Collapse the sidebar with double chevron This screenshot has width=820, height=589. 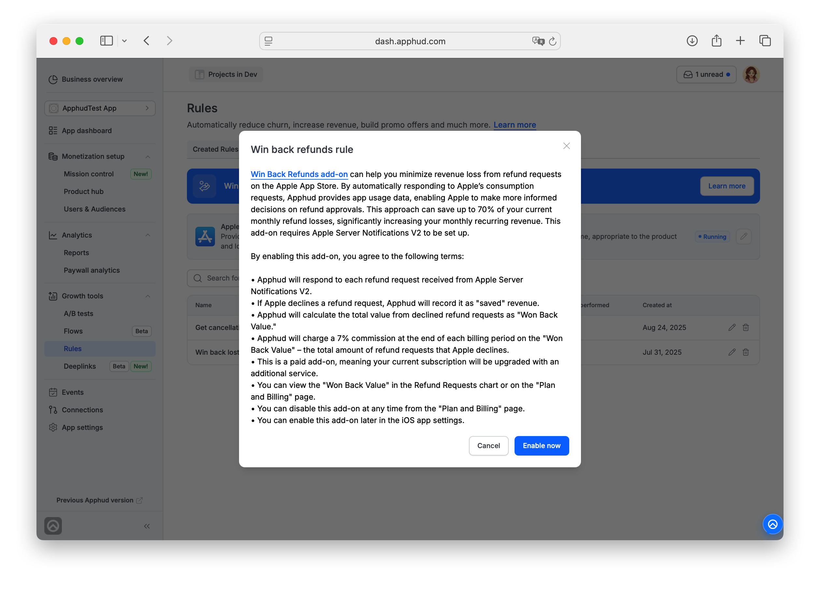click(147, 526)
